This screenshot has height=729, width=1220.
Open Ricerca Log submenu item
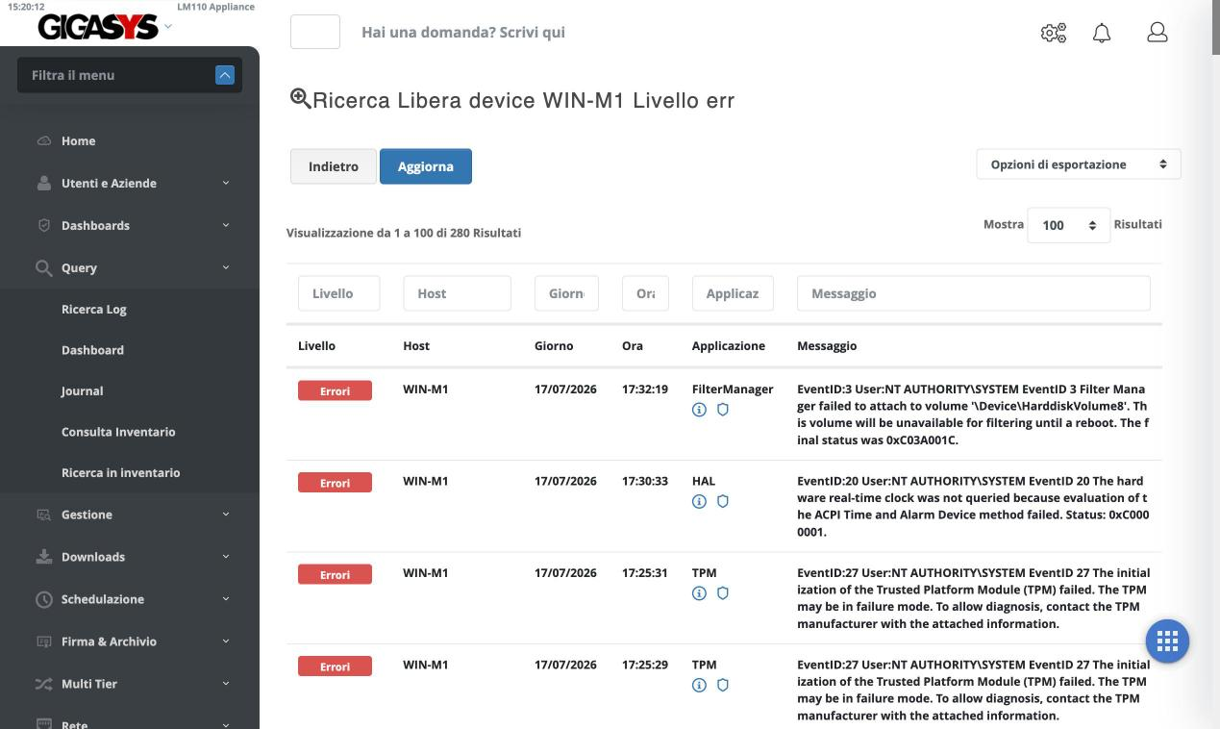click(94, 310)
